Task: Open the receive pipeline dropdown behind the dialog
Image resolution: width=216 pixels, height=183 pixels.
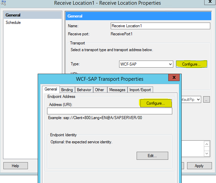Action: click(x=191, y=100)
